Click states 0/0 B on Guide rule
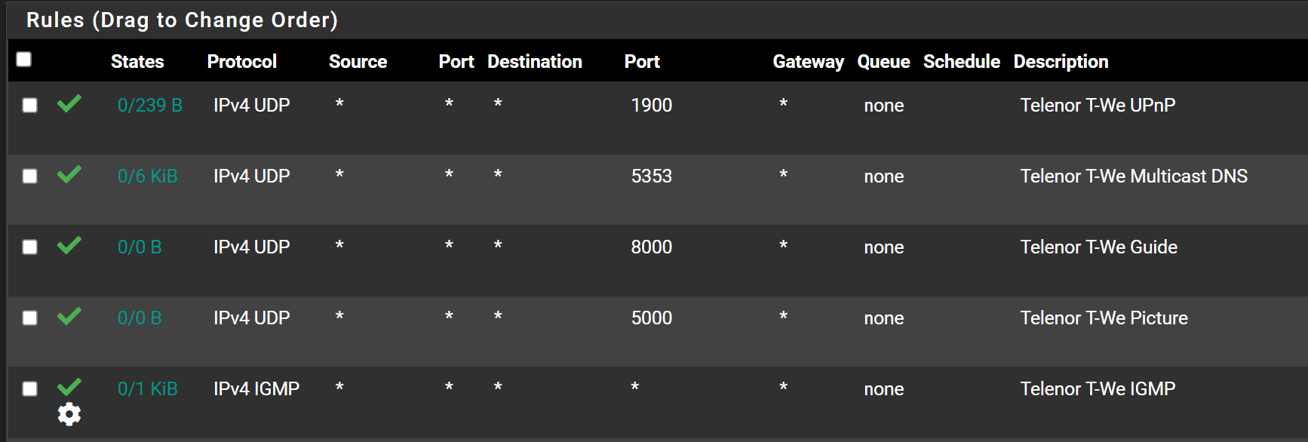The width and height of the screenshot is (1308, 442). (x=140, y=247)
